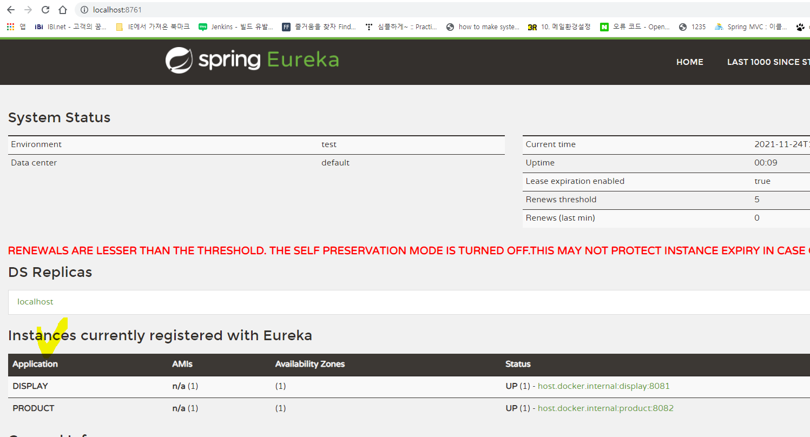810x437 pixels.
Task: Click the uptime value '00:09'
Action: (766, 163)
